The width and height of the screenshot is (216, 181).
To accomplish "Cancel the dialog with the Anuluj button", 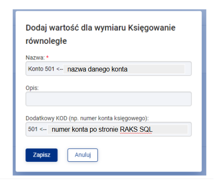I will point(83,155).
